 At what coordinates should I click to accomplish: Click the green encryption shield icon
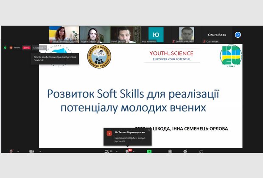coord(5,48)
